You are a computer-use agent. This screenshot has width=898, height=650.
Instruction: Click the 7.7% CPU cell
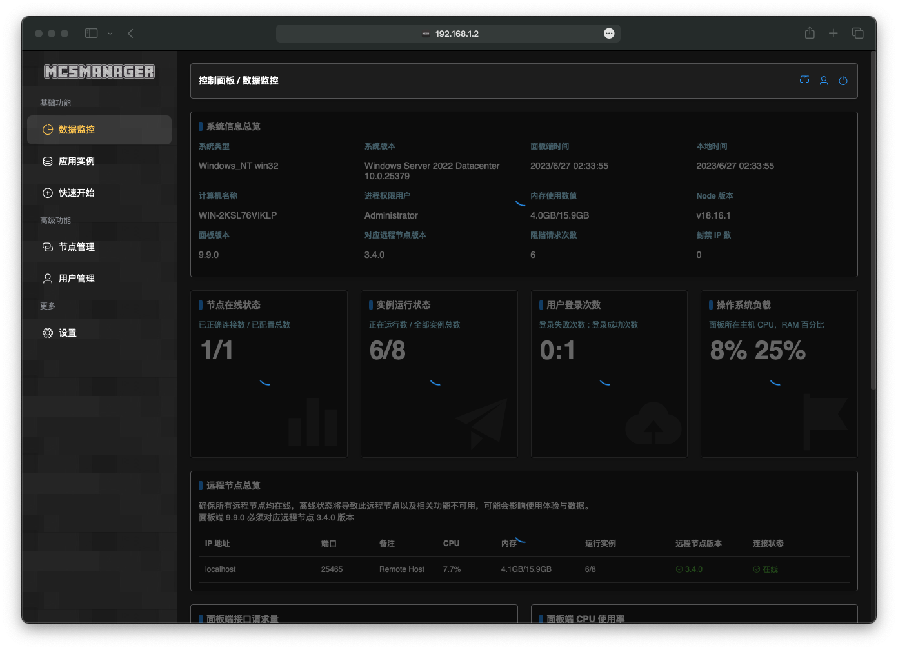452,569
